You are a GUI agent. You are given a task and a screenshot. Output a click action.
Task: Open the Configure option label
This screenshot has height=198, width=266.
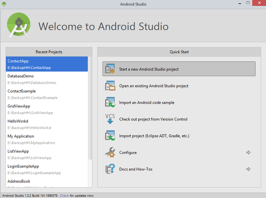(128, 153)
